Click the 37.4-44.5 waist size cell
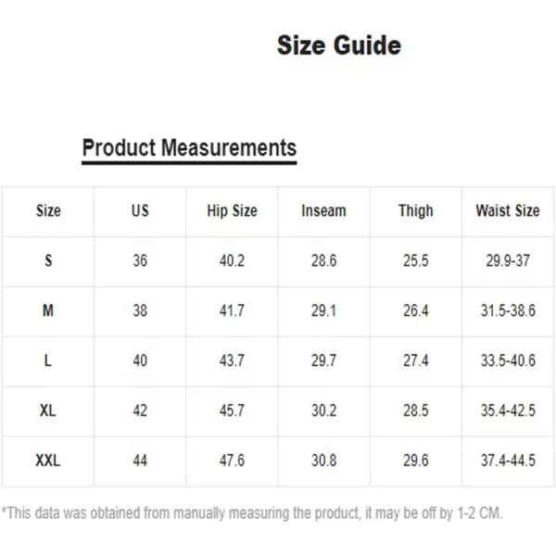 [x=508, y=461]
